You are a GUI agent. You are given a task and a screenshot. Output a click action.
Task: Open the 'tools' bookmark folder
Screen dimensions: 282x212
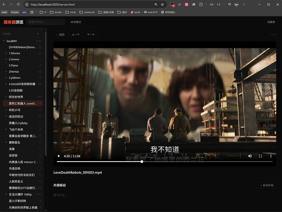[70, 12]
